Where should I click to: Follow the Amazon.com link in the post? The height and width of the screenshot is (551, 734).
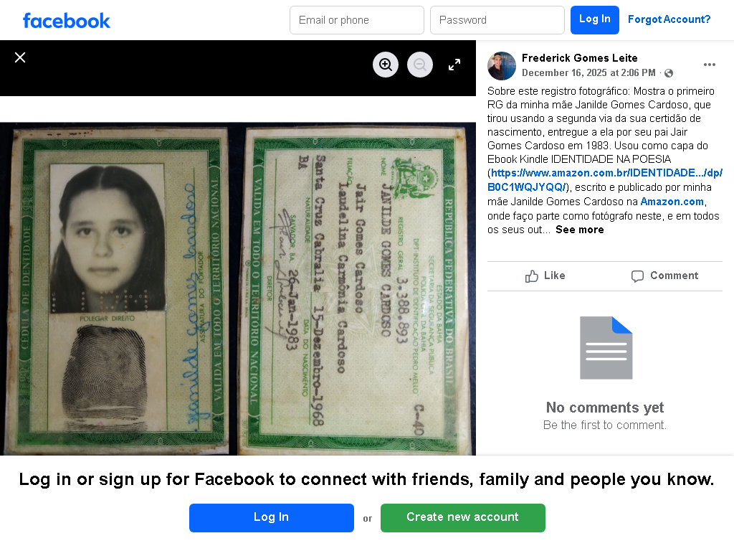[x=672, y=202]
